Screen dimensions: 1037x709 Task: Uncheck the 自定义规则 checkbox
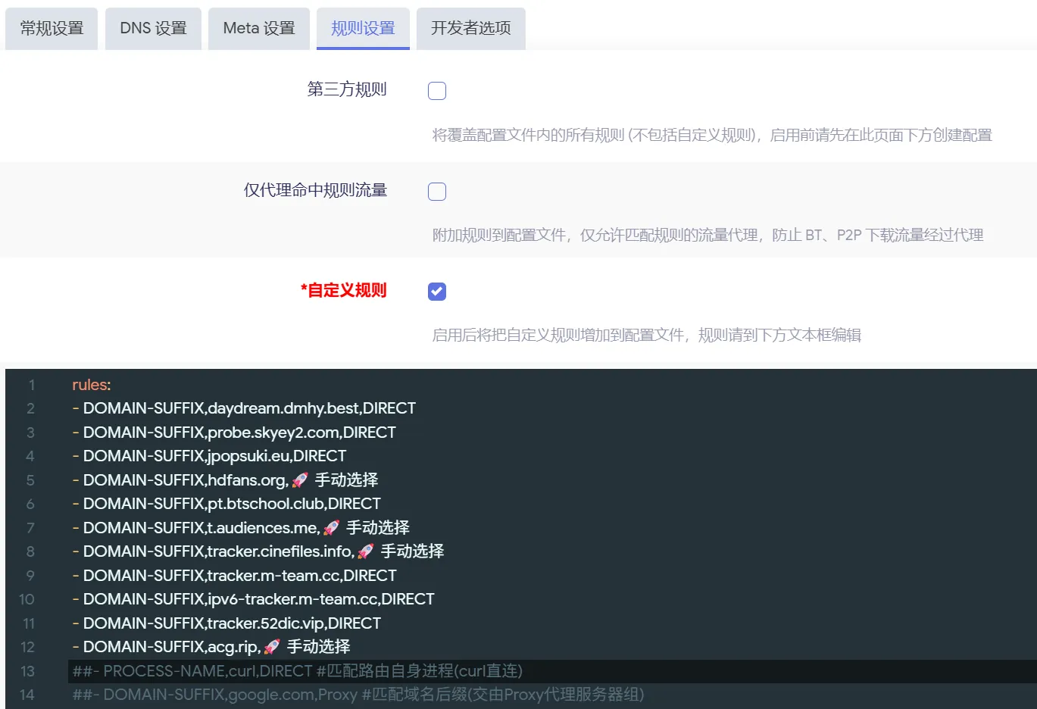point(437,292)
